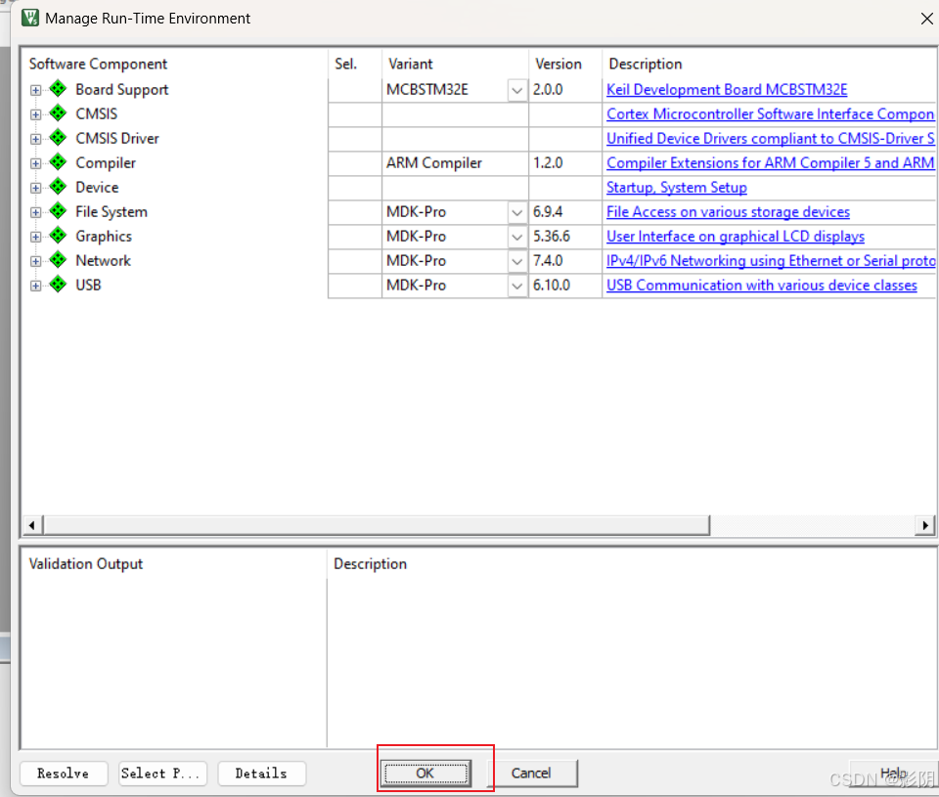Screen dimensions: 939x797
Task: Click the version 6.10.0 cell
Action: pos(565,285)
